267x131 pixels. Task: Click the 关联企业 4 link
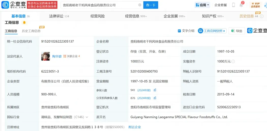tap(71, 56)
